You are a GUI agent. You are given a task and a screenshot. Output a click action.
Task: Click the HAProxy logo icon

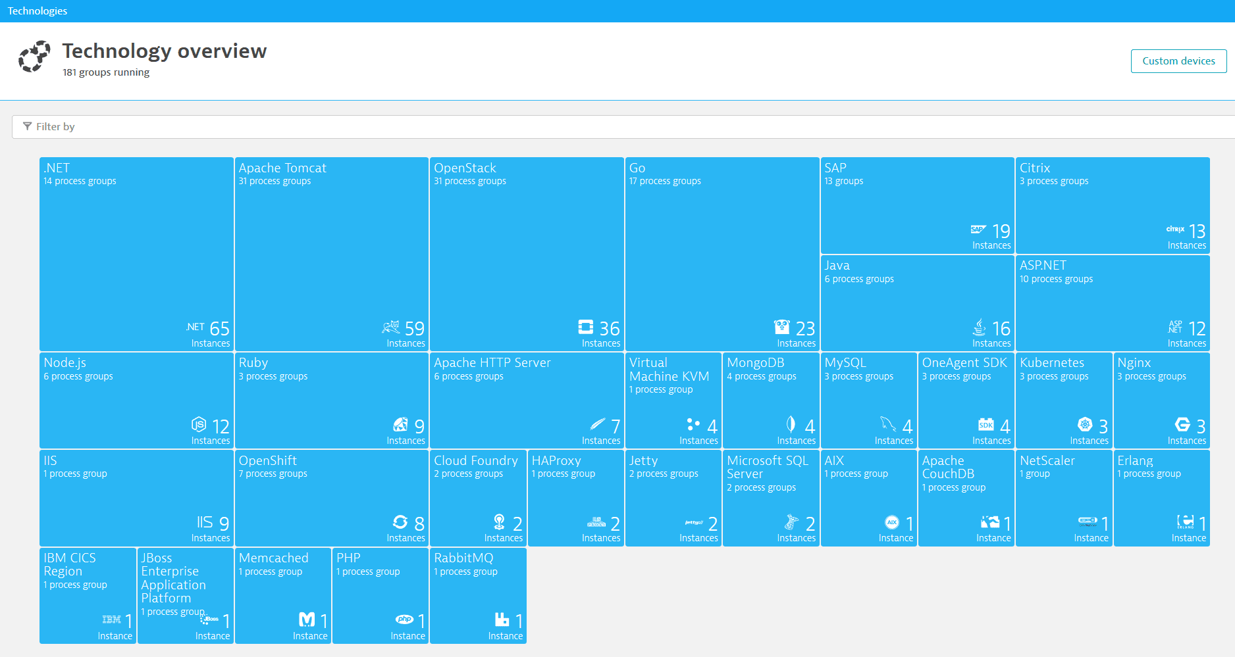click(x=596, y=523)
